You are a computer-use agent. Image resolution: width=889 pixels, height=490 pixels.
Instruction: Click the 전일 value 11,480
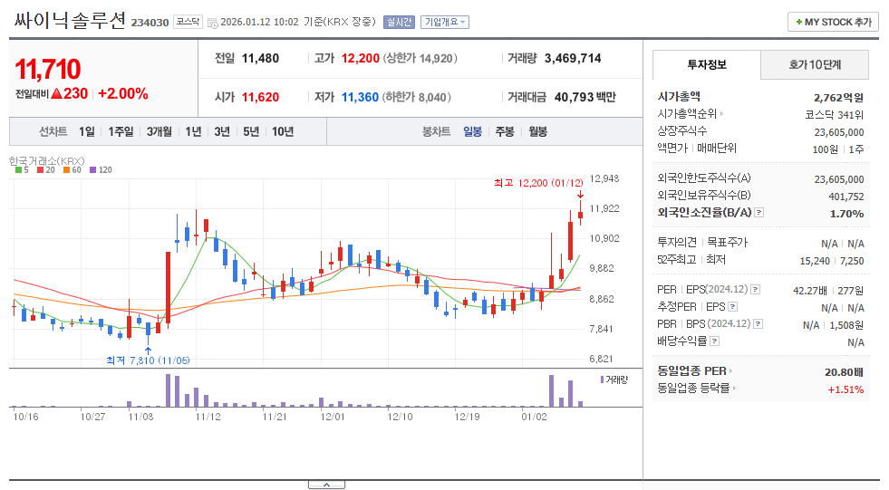click(260, 58)
